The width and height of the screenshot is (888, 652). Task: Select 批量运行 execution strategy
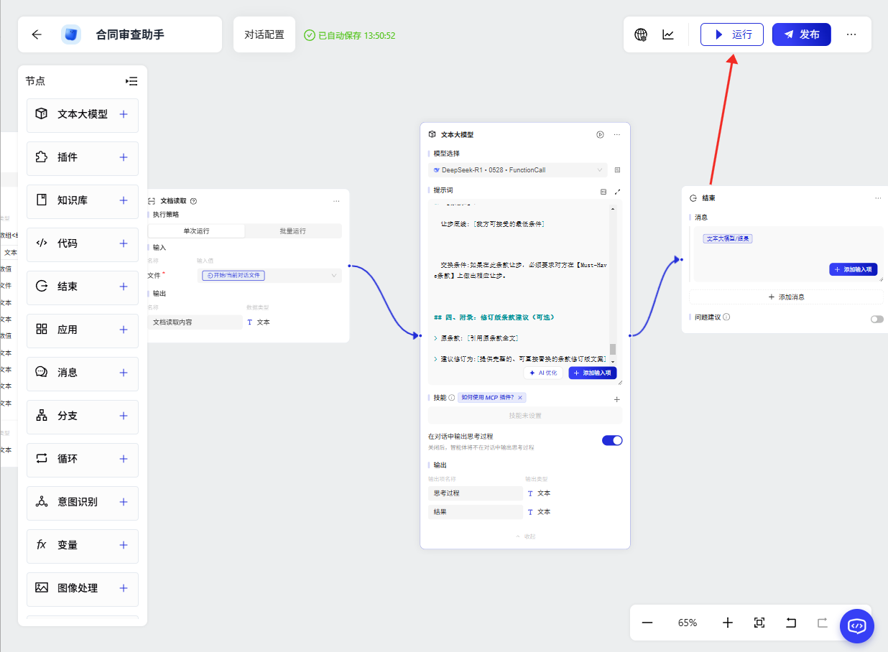292,231
